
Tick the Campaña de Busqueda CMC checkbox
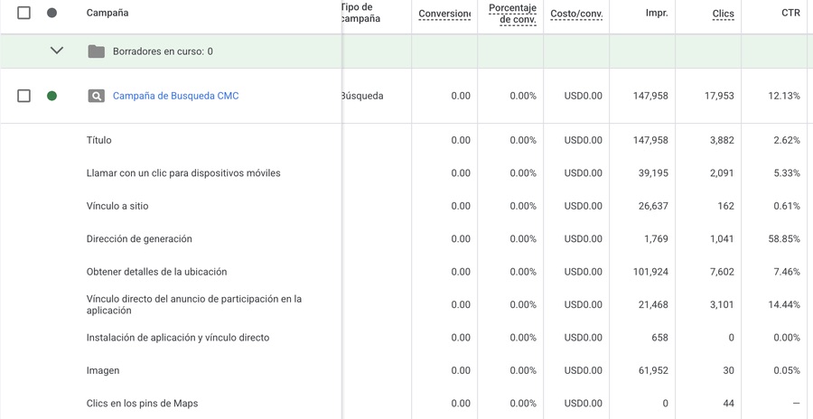(x=23, y=96)
